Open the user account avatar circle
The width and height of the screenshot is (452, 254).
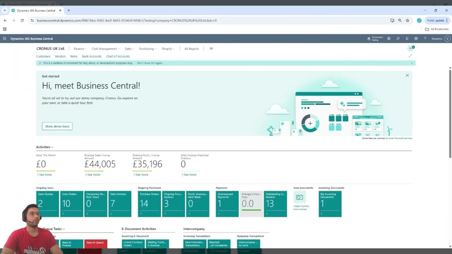click(447, 38)
